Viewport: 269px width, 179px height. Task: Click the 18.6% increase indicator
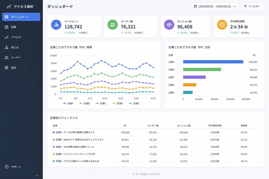click(x=70, y=33)
